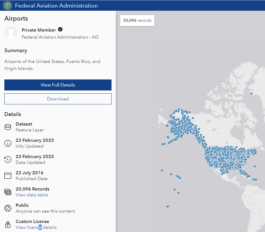265x232 pixels.
Task: Click the Published Date calendar icon
Action: [8, 176]
